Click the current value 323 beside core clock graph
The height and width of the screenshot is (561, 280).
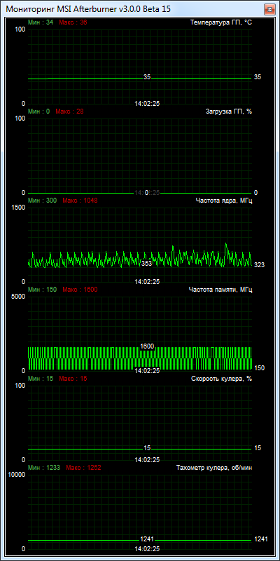(x=259, y=265)
